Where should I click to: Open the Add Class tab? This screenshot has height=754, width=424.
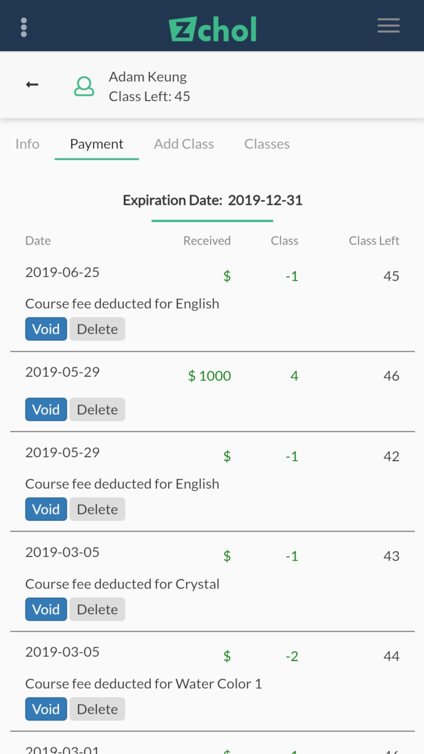184,144
